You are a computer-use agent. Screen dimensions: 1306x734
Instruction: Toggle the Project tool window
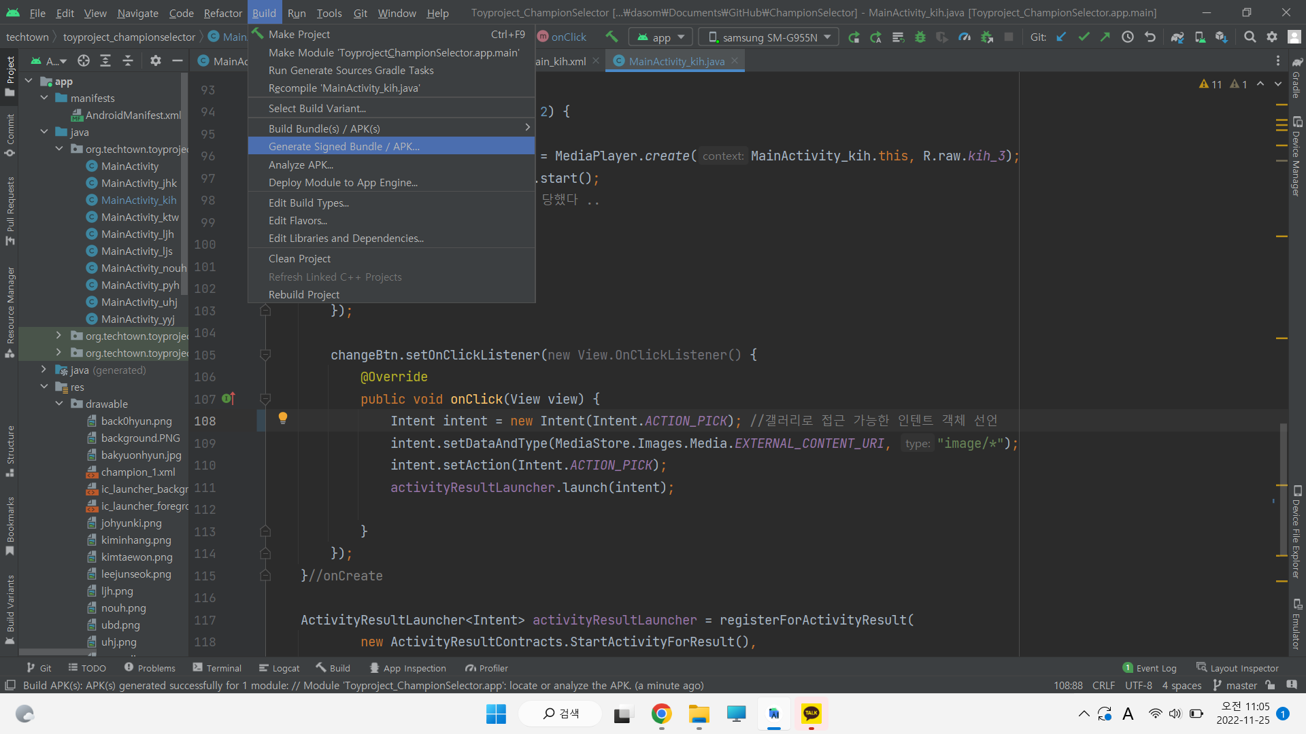tap(10, 76)
